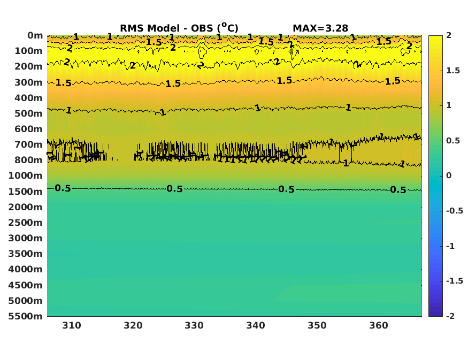Click the "300m" depth tick label

click(28, 82)
